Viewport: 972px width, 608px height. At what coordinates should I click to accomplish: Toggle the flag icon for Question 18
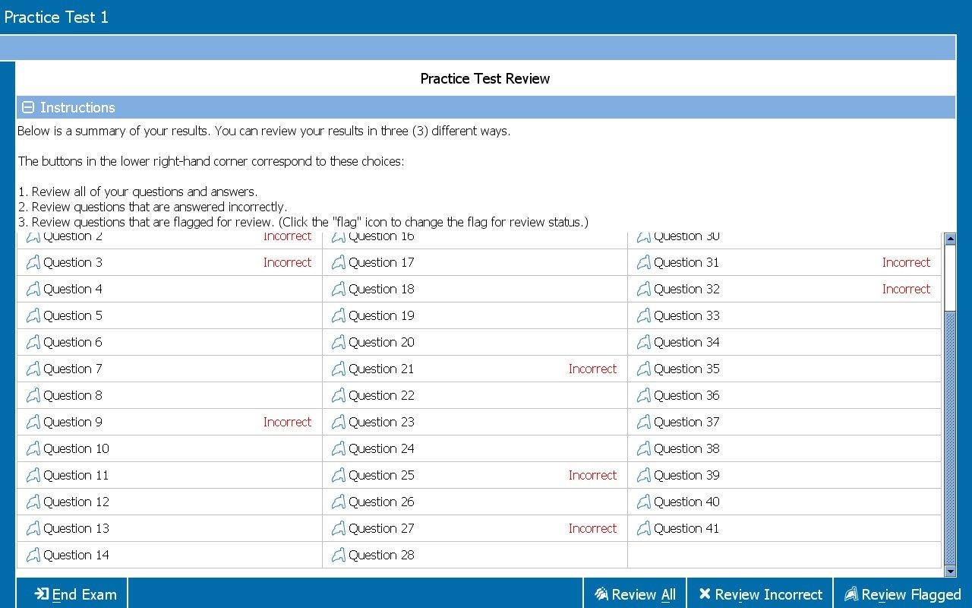point(338,289)
